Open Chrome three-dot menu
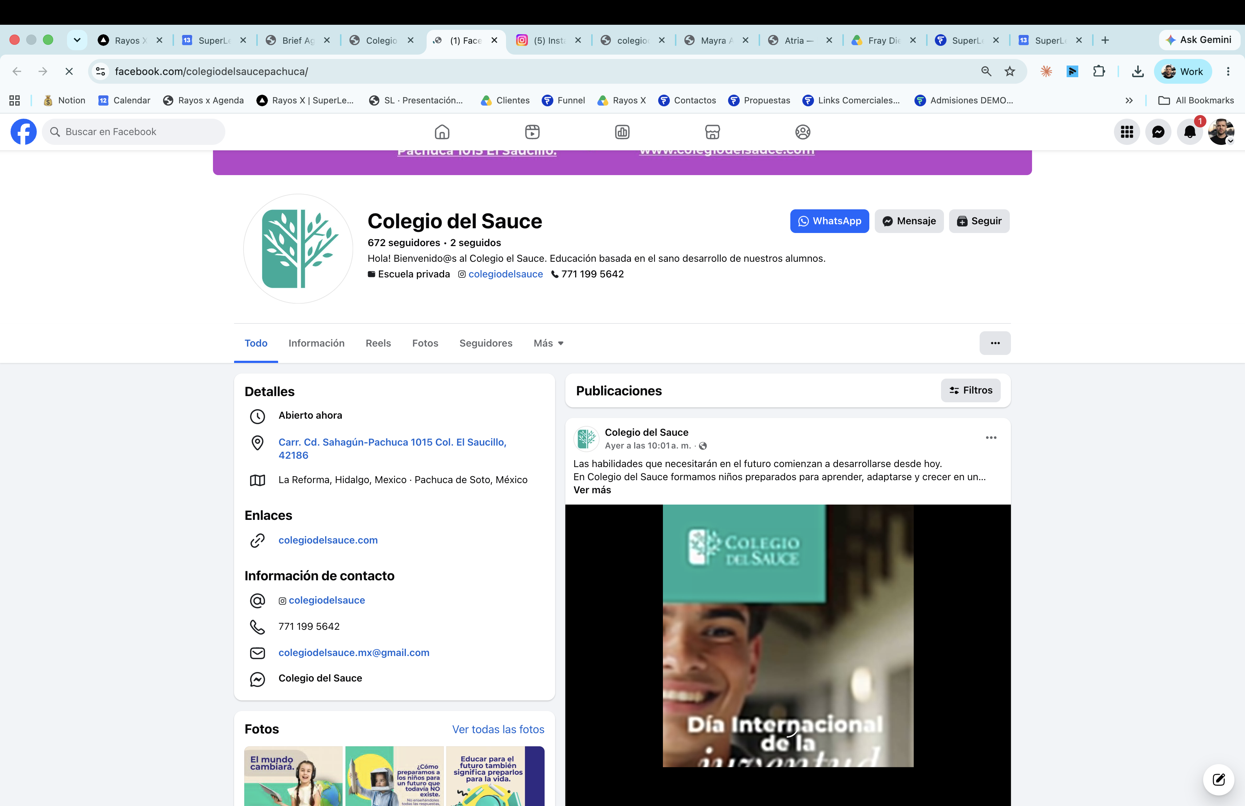Screen dimensions: 1245x806 pos(1228,71)
